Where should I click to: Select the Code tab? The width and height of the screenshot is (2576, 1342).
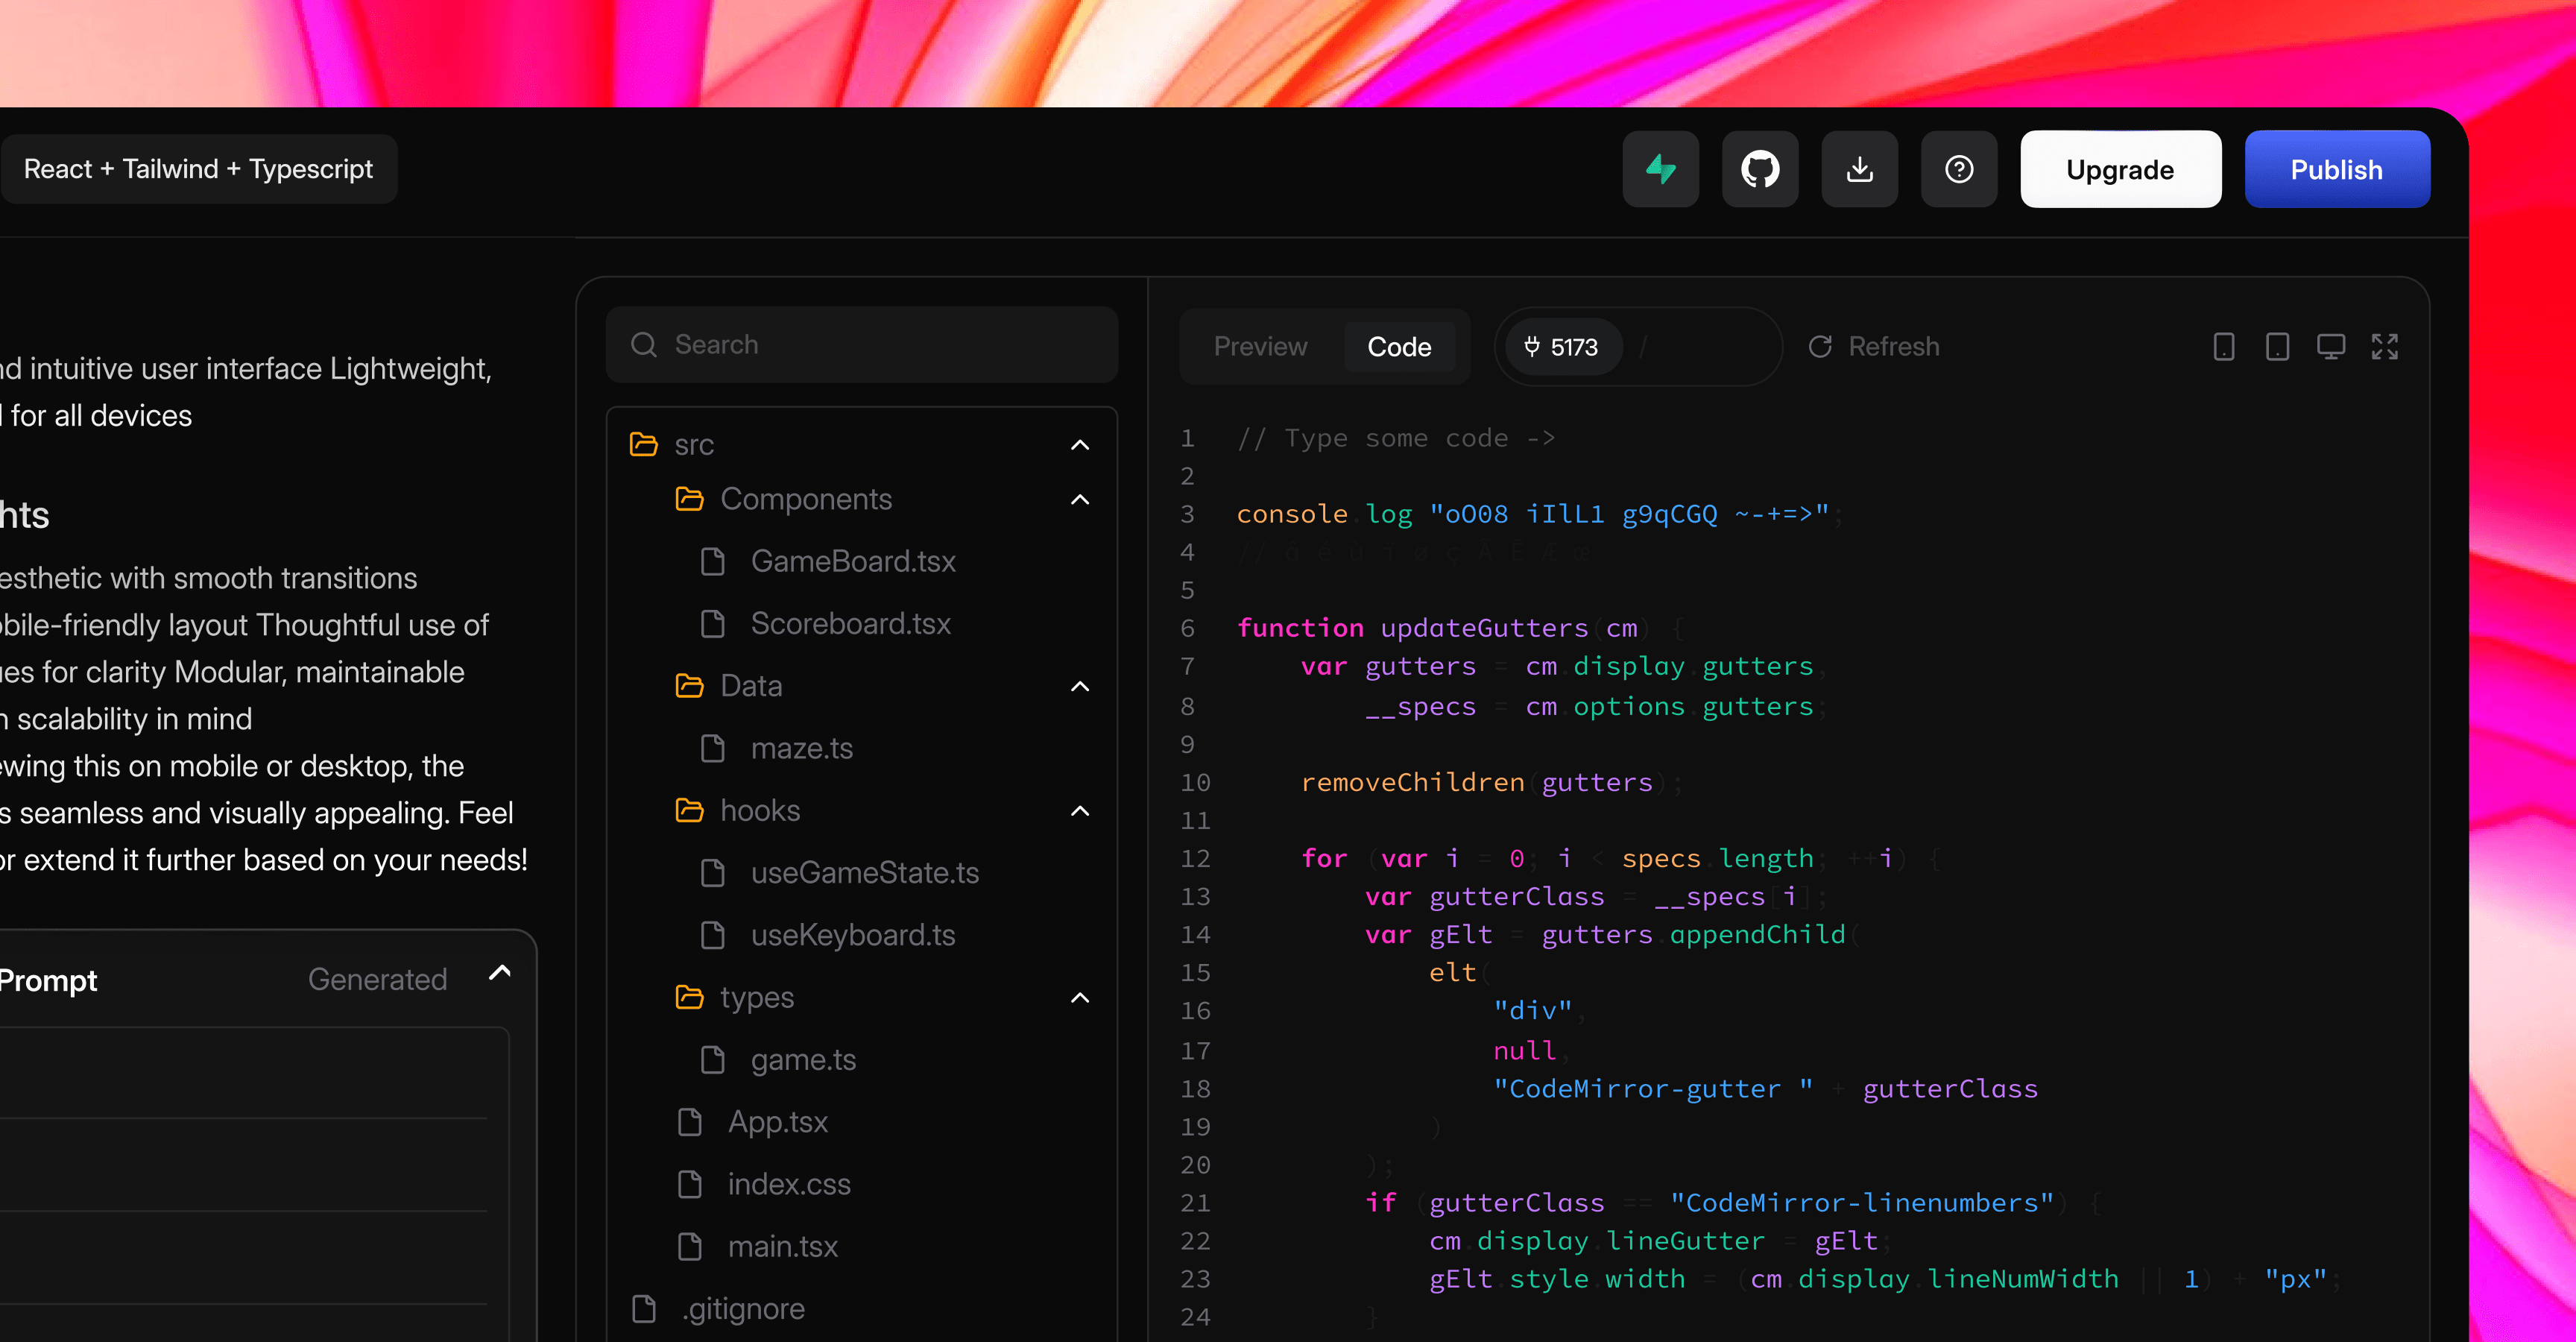click(1399, 347)
